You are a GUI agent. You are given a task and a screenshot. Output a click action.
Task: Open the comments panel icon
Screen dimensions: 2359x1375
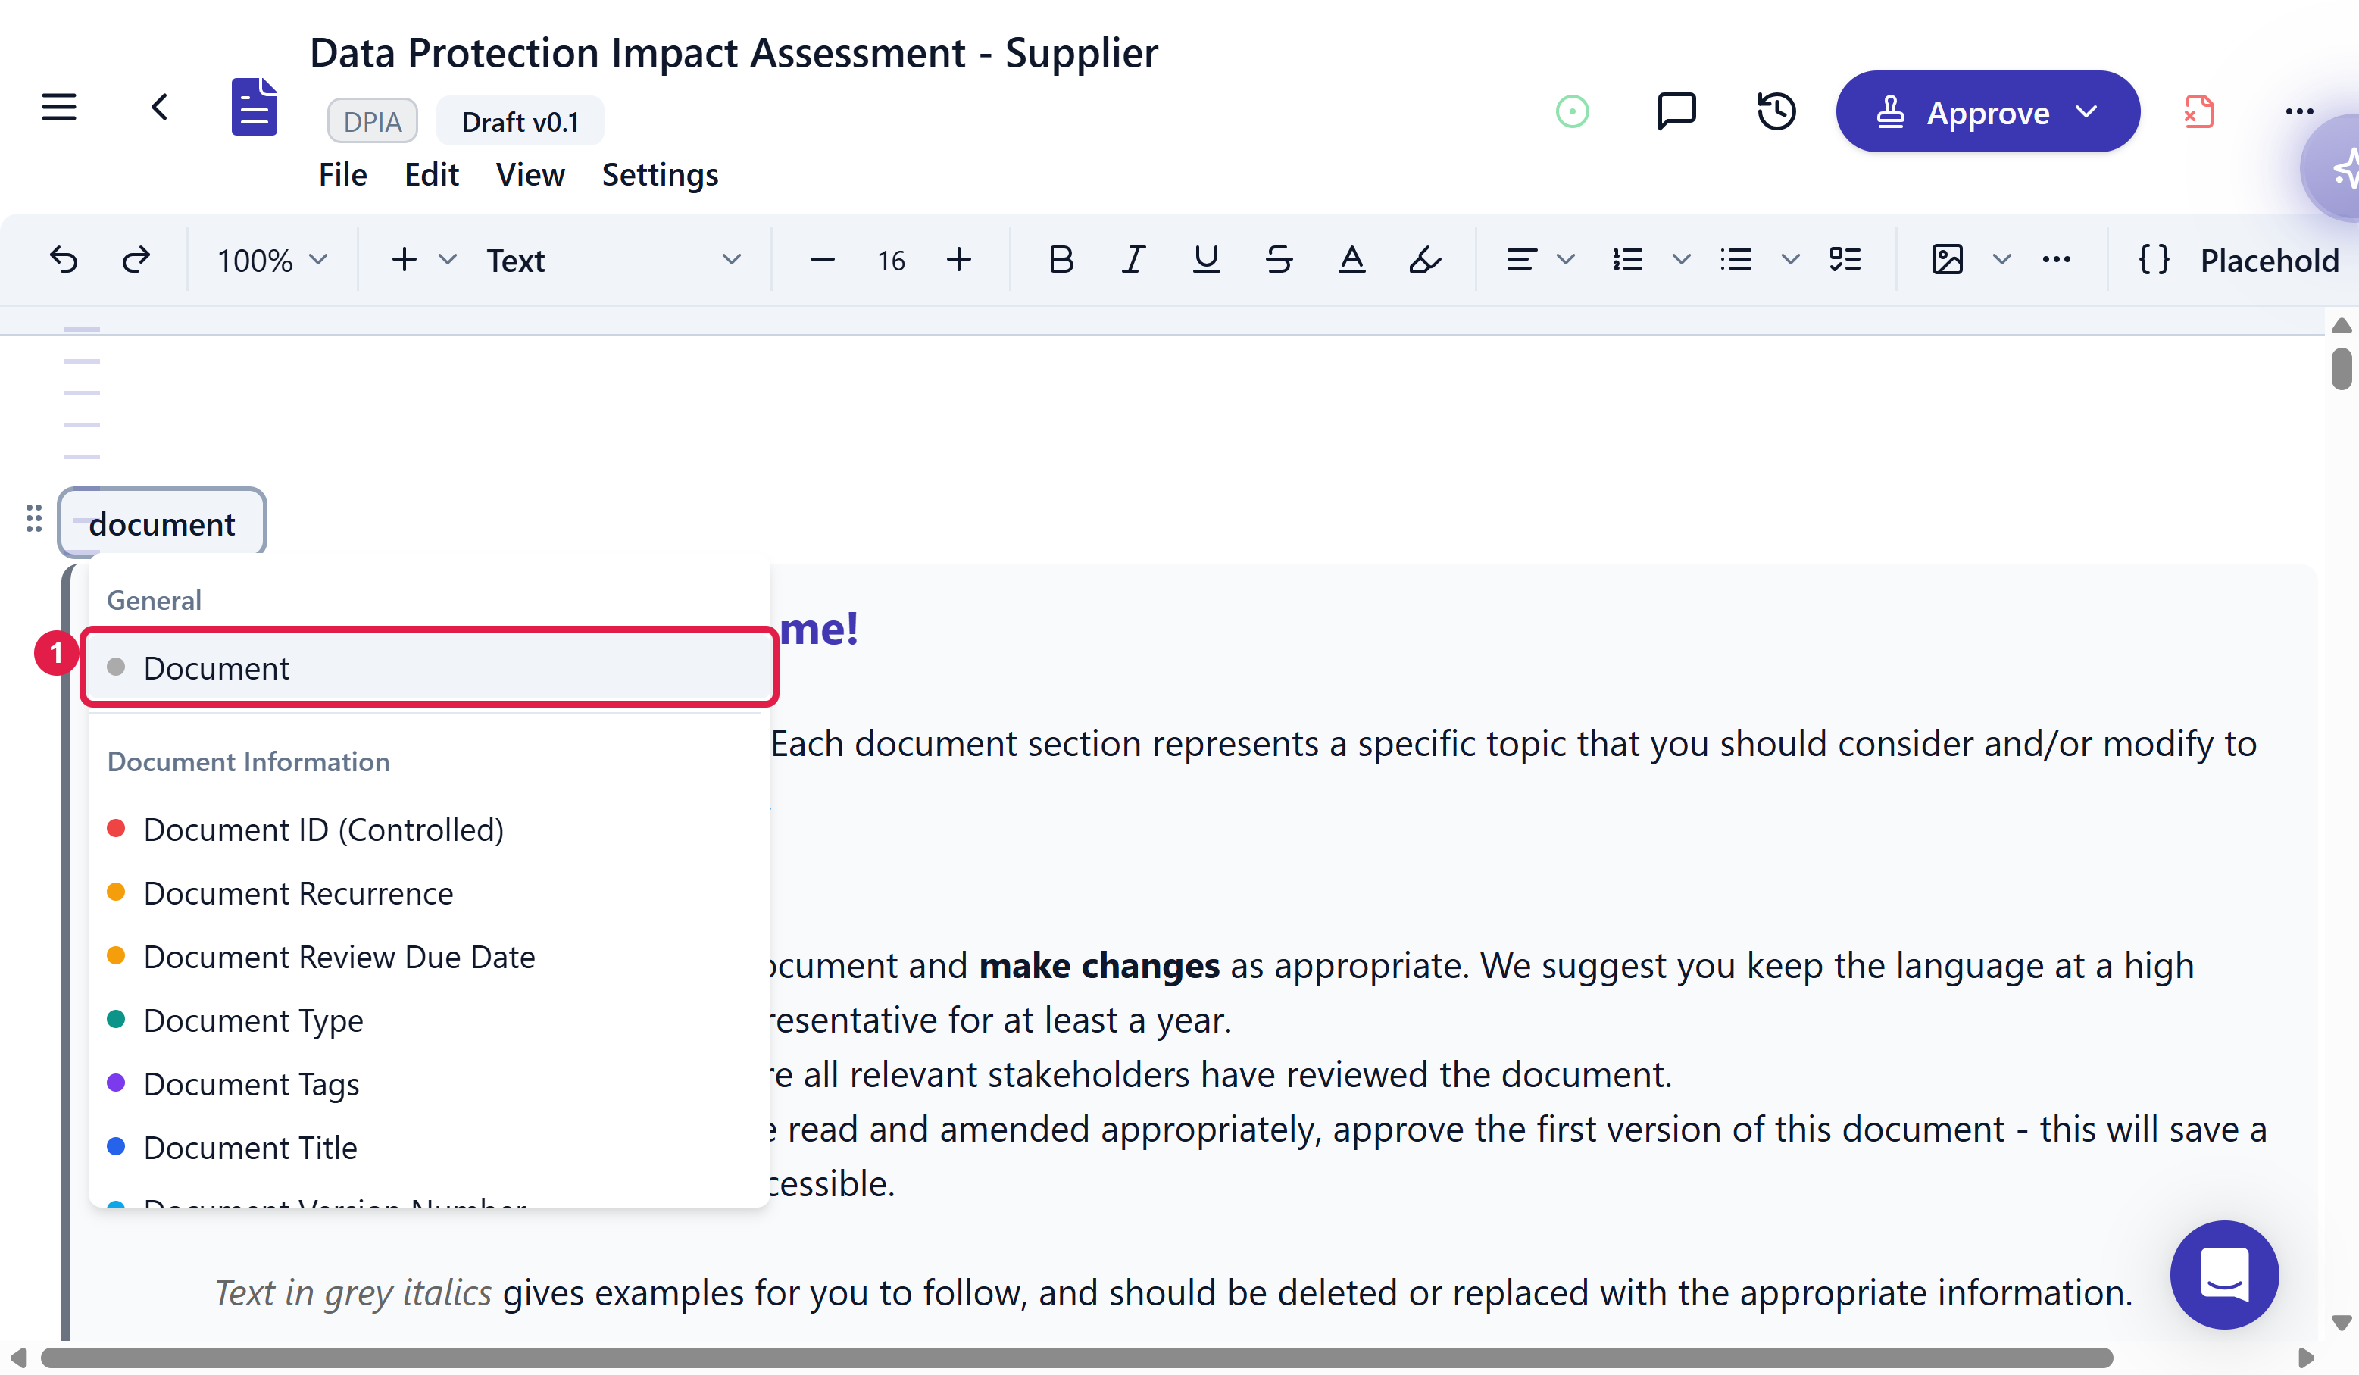coord(1676,111)
